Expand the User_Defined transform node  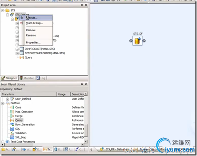pos(8,99)
